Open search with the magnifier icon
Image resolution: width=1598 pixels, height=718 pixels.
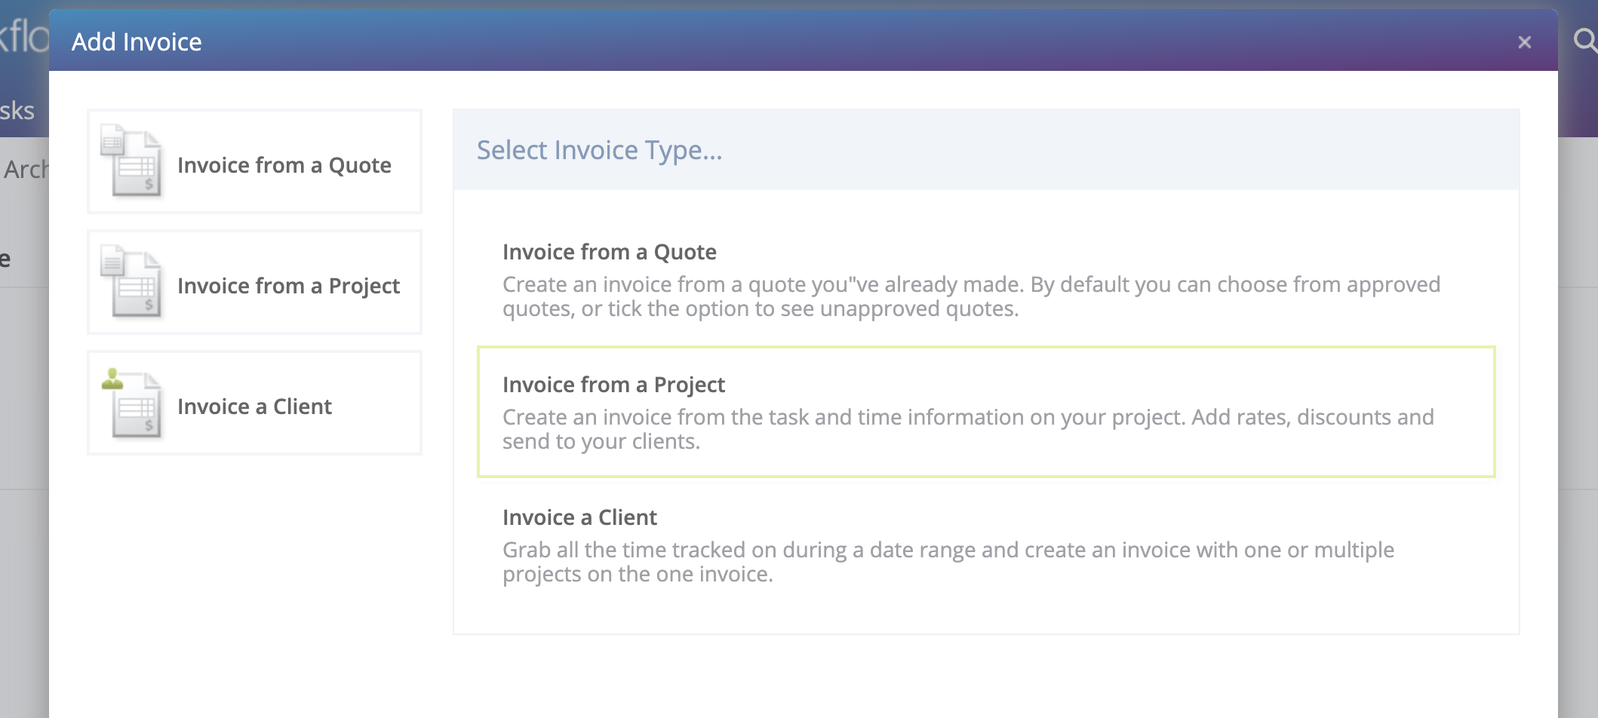coord(1585,39)
